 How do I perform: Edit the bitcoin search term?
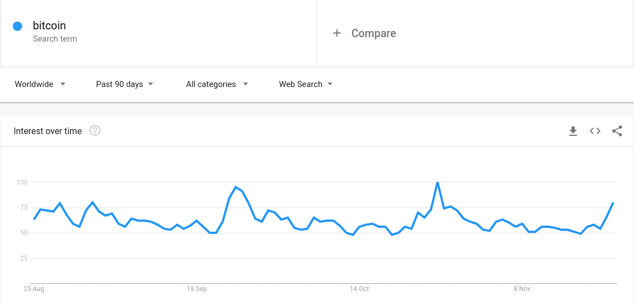tap(49, 26)
